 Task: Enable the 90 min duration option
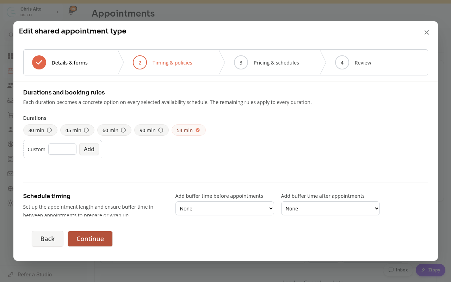(x=152, y=130)
